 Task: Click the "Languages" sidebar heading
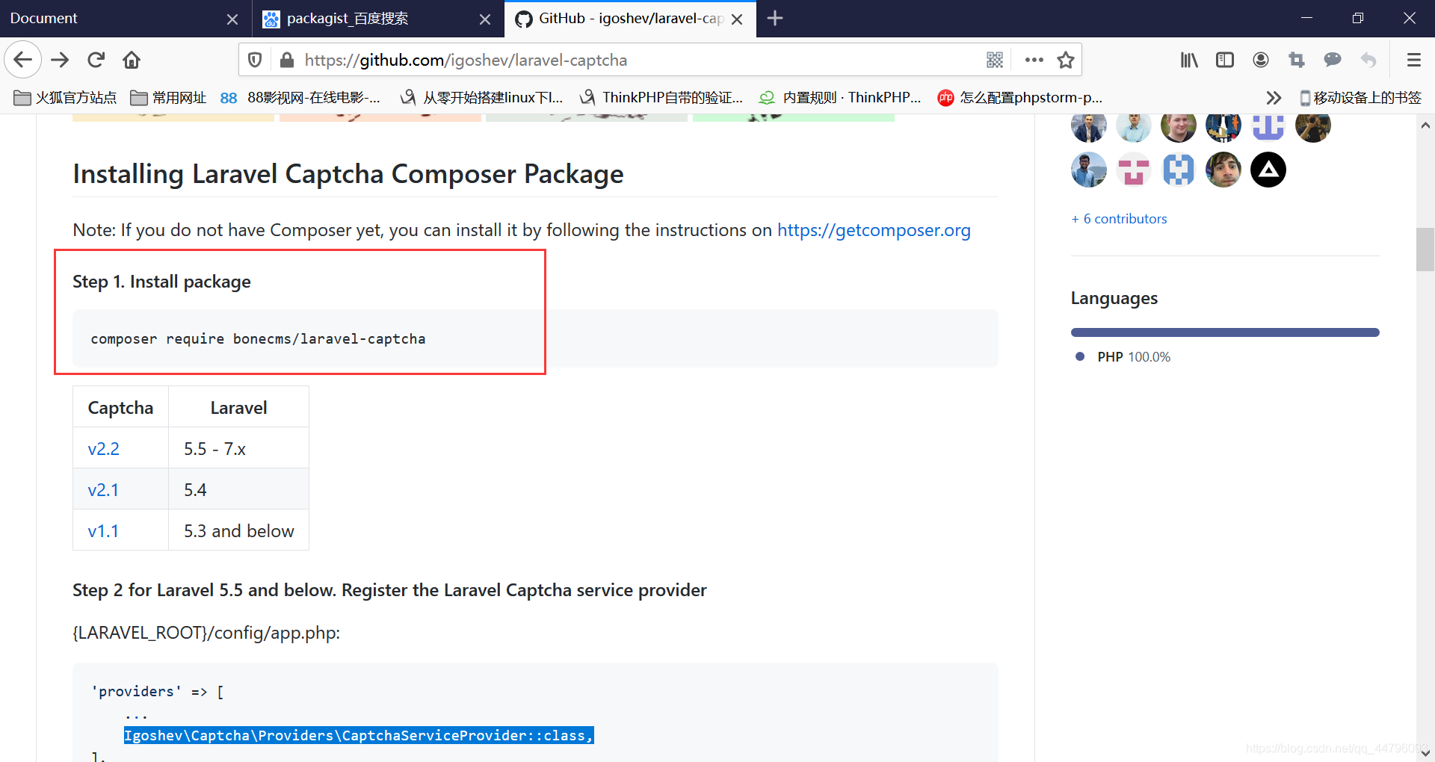click(x=1114, y=298)
